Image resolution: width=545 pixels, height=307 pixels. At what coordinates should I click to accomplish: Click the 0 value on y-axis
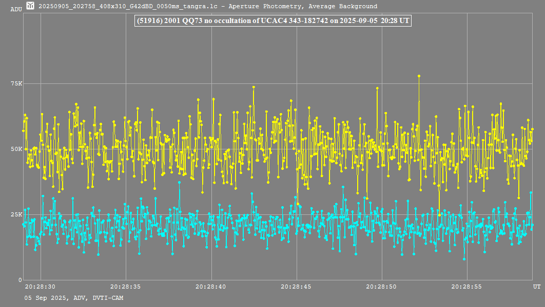(x=20, y=280)
